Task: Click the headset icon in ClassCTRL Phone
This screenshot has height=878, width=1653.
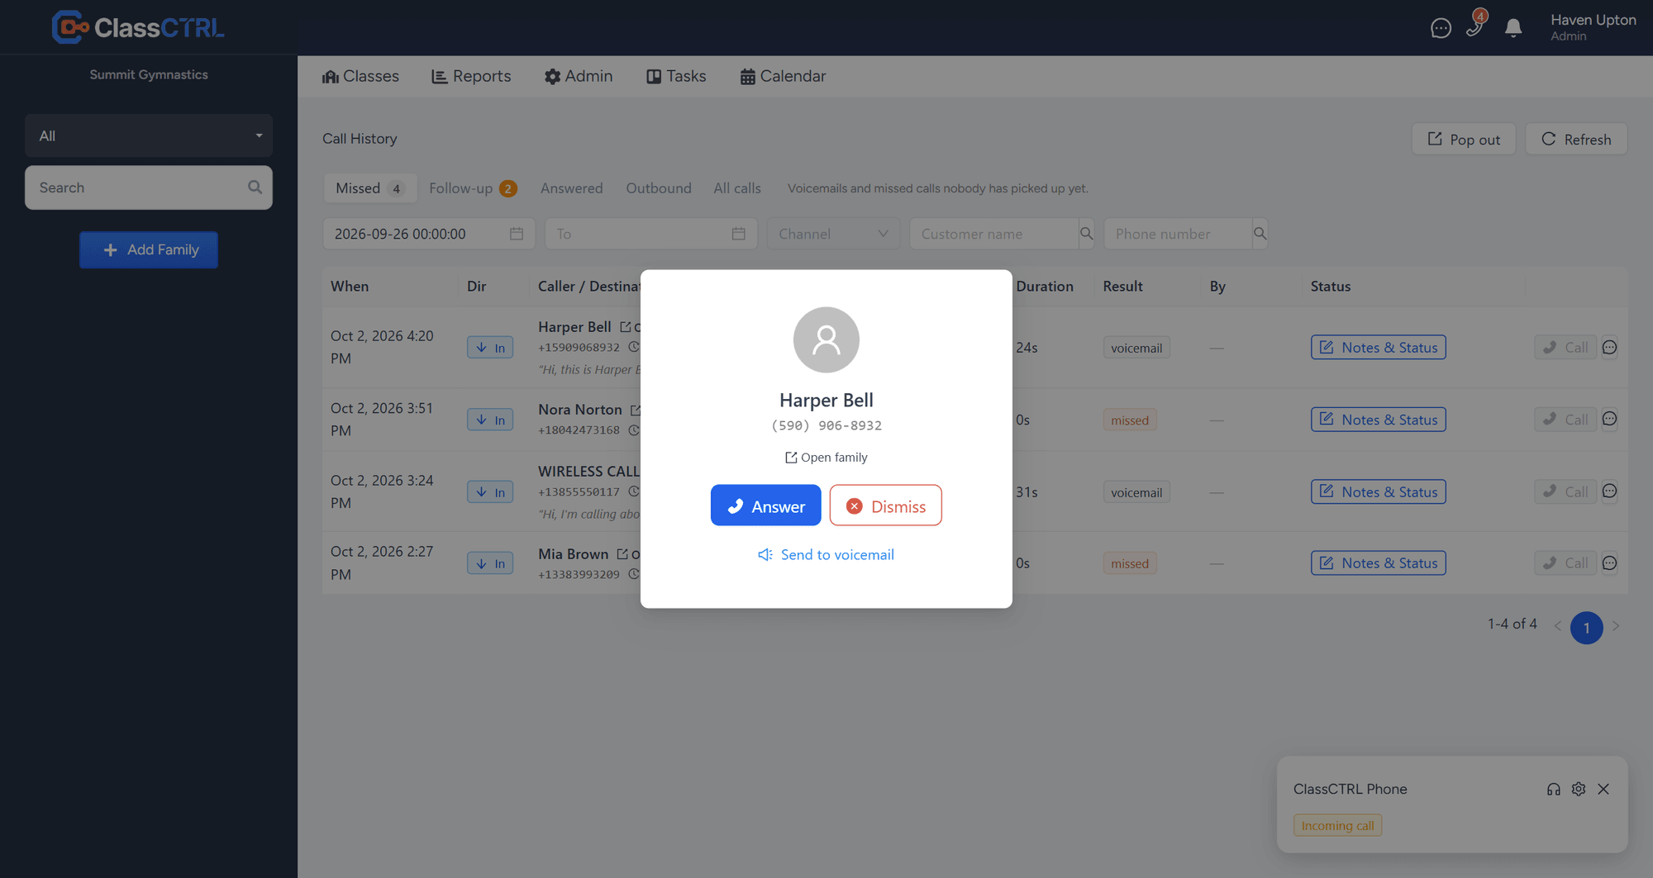Action: point(1554,789)
